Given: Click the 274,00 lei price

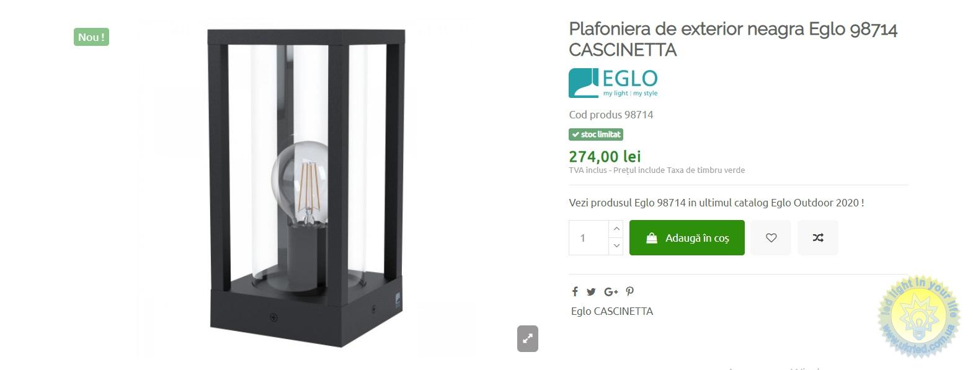Looking at the screenshot, I should point(605,157).
